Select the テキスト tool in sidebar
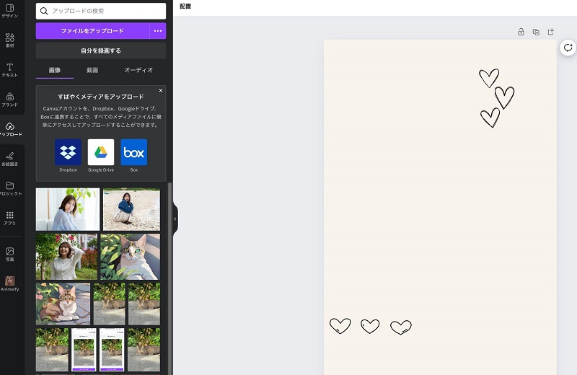Screen dimensions: 577x375 point(10,69)
